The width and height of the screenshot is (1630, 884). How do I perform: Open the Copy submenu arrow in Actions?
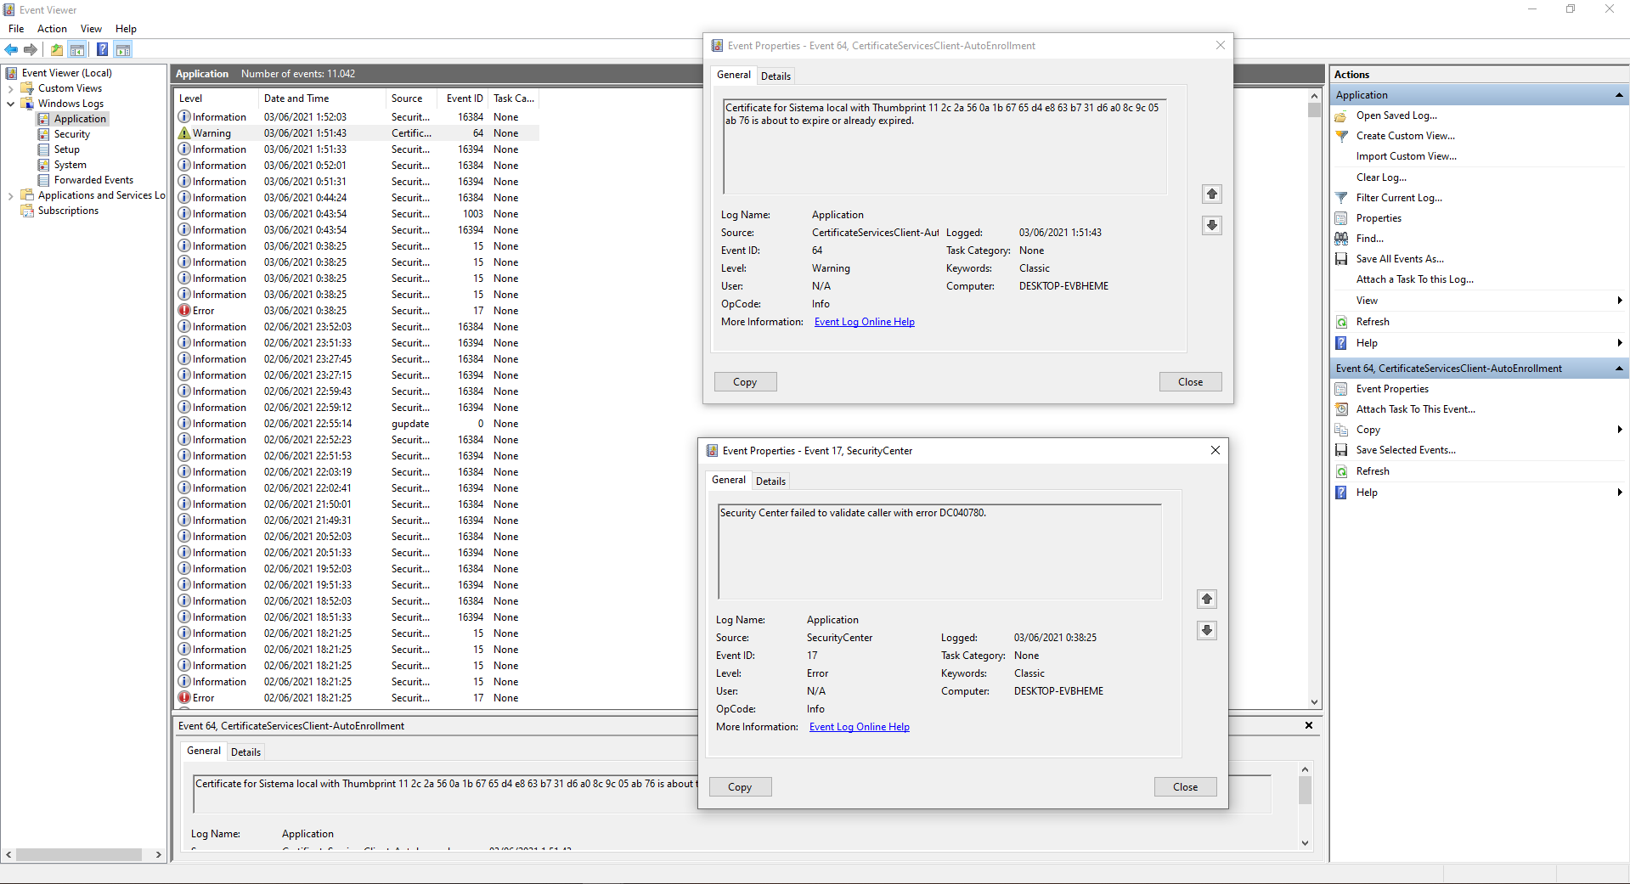tap(1620, 430)
